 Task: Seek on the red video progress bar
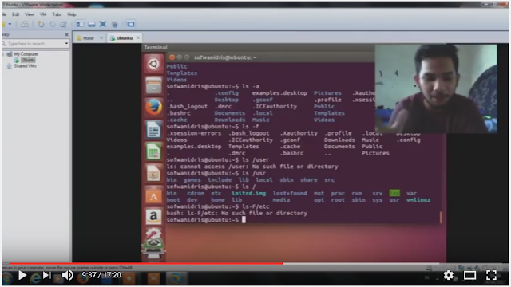click(x=145, y=263)
